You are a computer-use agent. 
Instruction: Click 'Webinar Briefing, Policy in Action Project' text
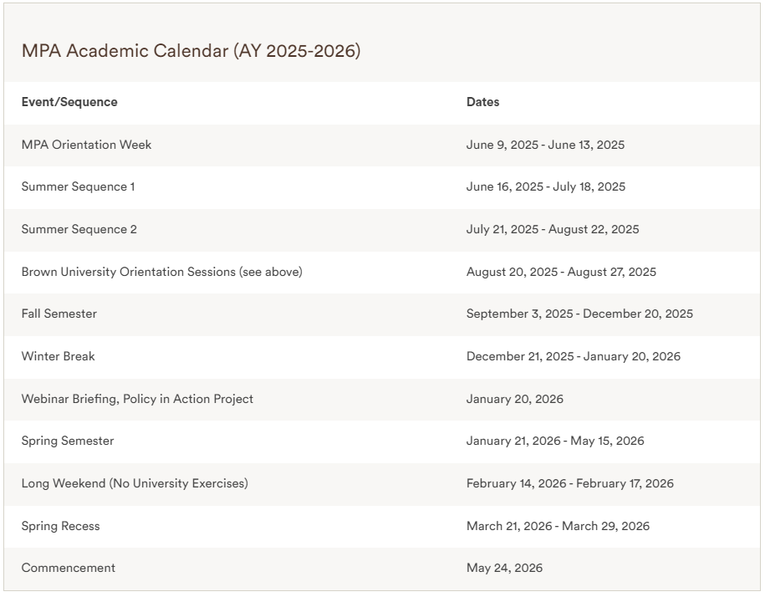(137, 399)
